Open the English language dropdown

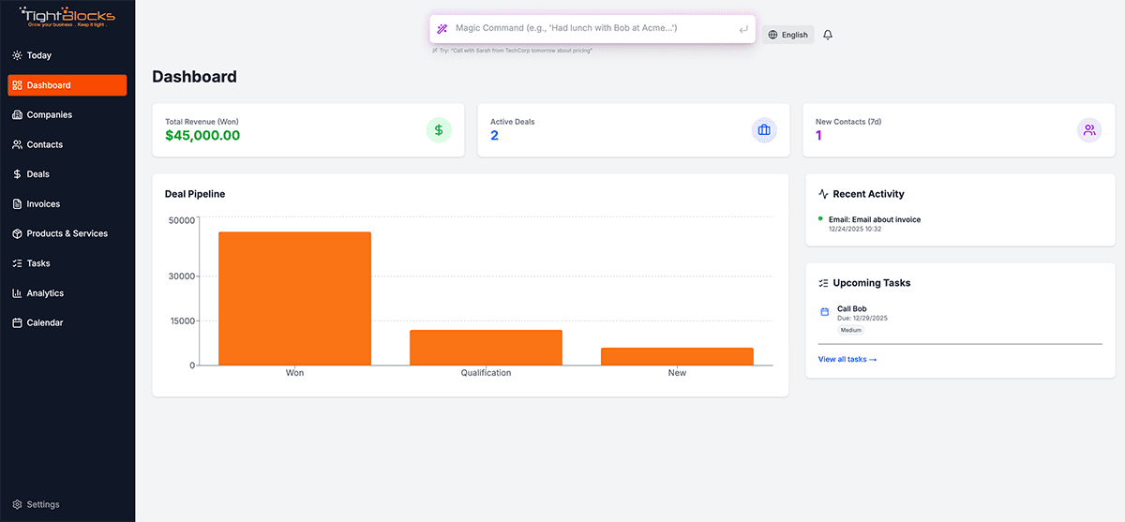(x=787, y=35)
